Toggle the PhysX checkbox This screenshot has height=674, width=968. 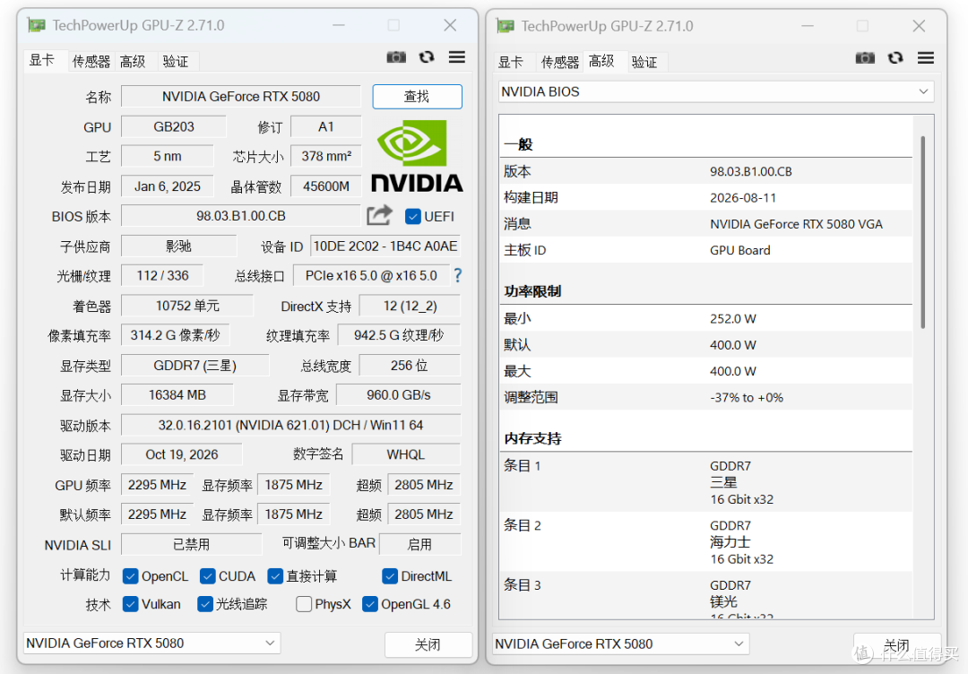pyautogui.click(x=303, y=603)
